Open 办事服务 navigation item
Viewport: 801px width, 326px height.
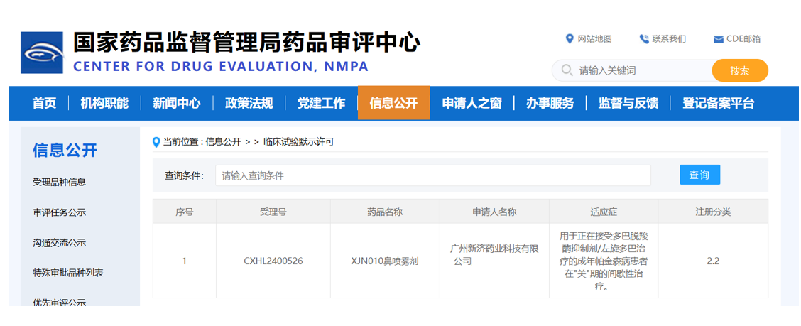pos(550,103)
